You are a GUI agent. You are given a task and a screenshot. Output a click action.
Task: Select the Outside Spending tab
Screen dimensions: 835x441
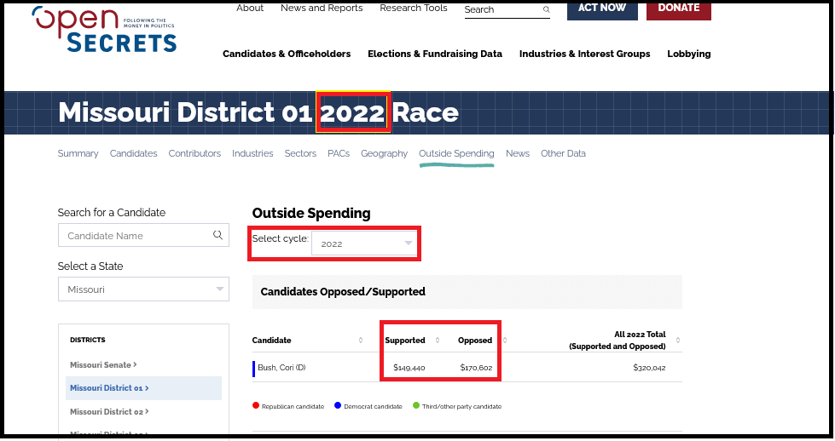[456, 153]
